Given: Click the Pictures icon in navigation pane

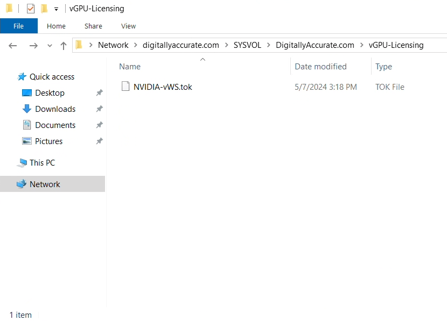Looking at the screenshot, I should 27,141.
